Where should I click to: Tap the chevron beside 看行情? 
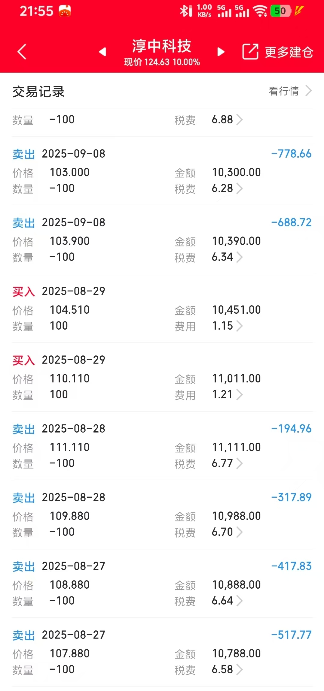[308, 91]
